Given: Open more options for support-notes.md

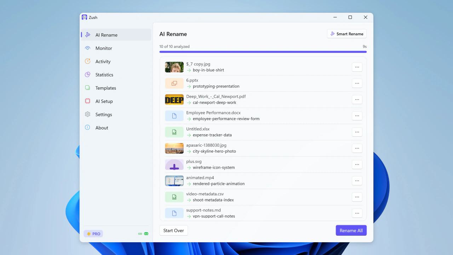Looking at the screenshot, I should coord(357,213).
